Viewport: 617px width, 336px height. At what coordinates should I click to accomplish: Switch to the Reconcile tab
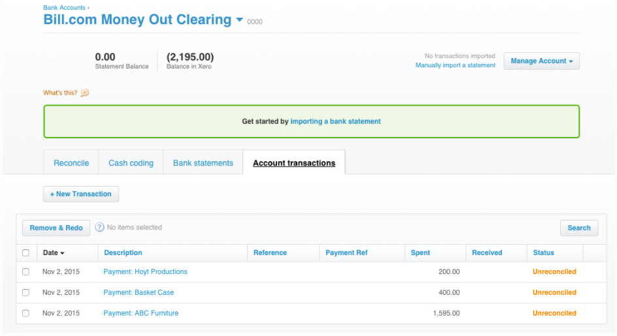click(x=71, y=162)
